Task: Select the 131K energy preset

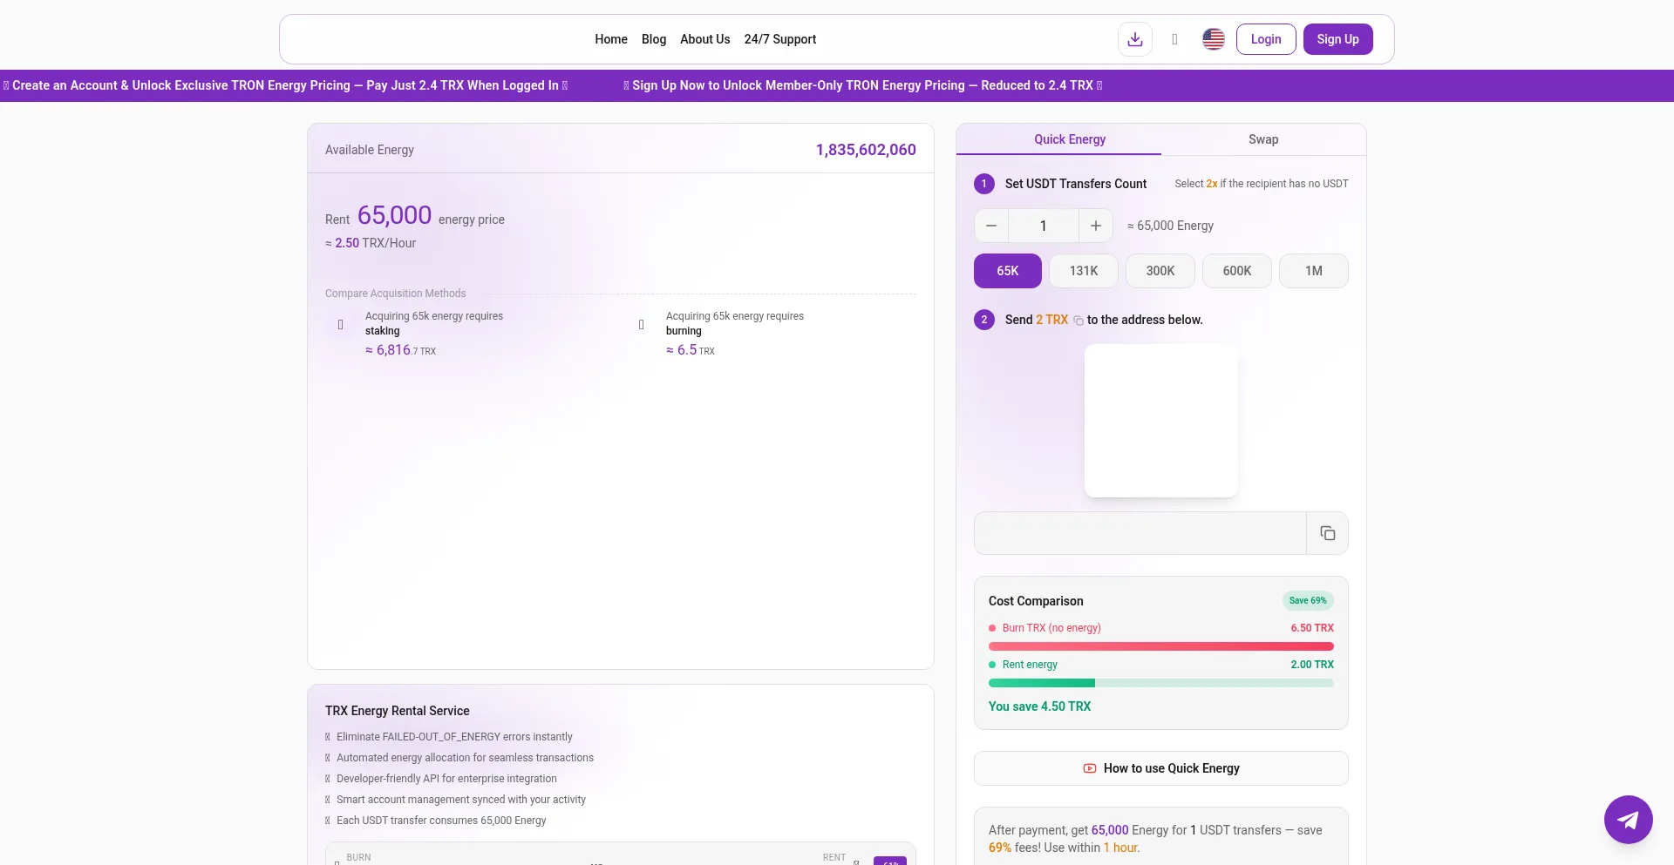Action: pyautogui.click(x=1084, y=271)
